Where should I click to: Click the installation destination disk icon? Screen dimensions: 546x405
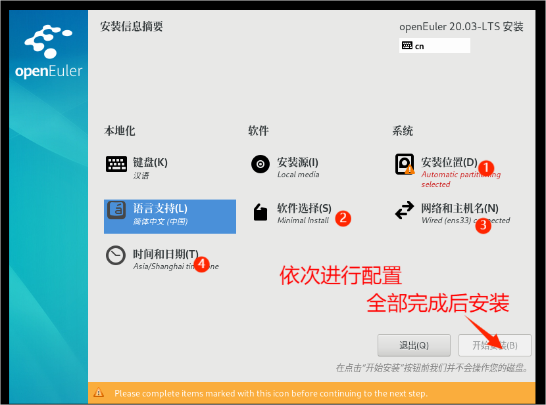point(405,164)
